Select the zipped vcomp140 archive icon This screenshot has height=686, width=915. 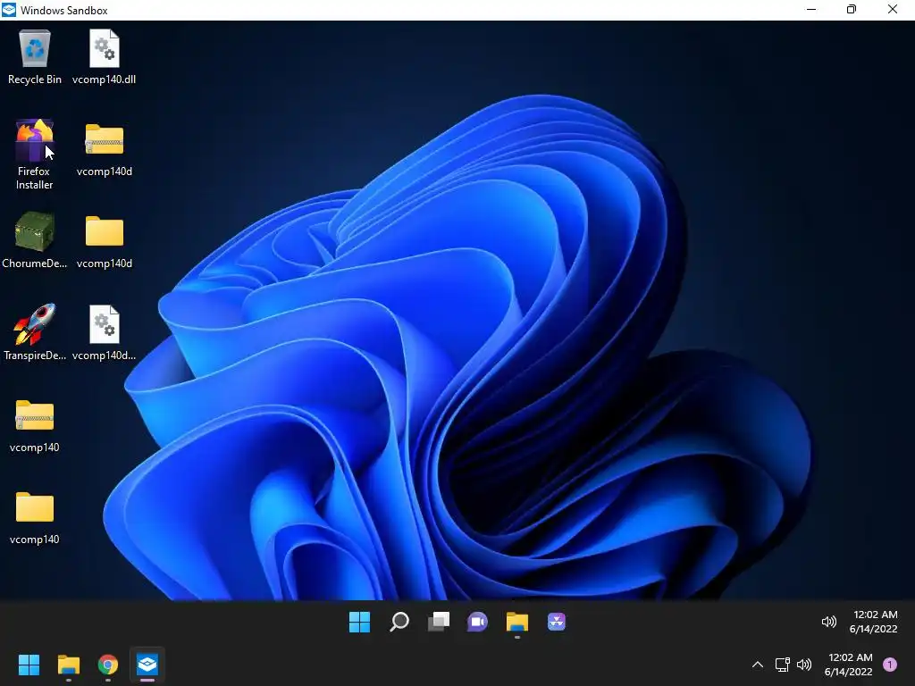(35, 426)
